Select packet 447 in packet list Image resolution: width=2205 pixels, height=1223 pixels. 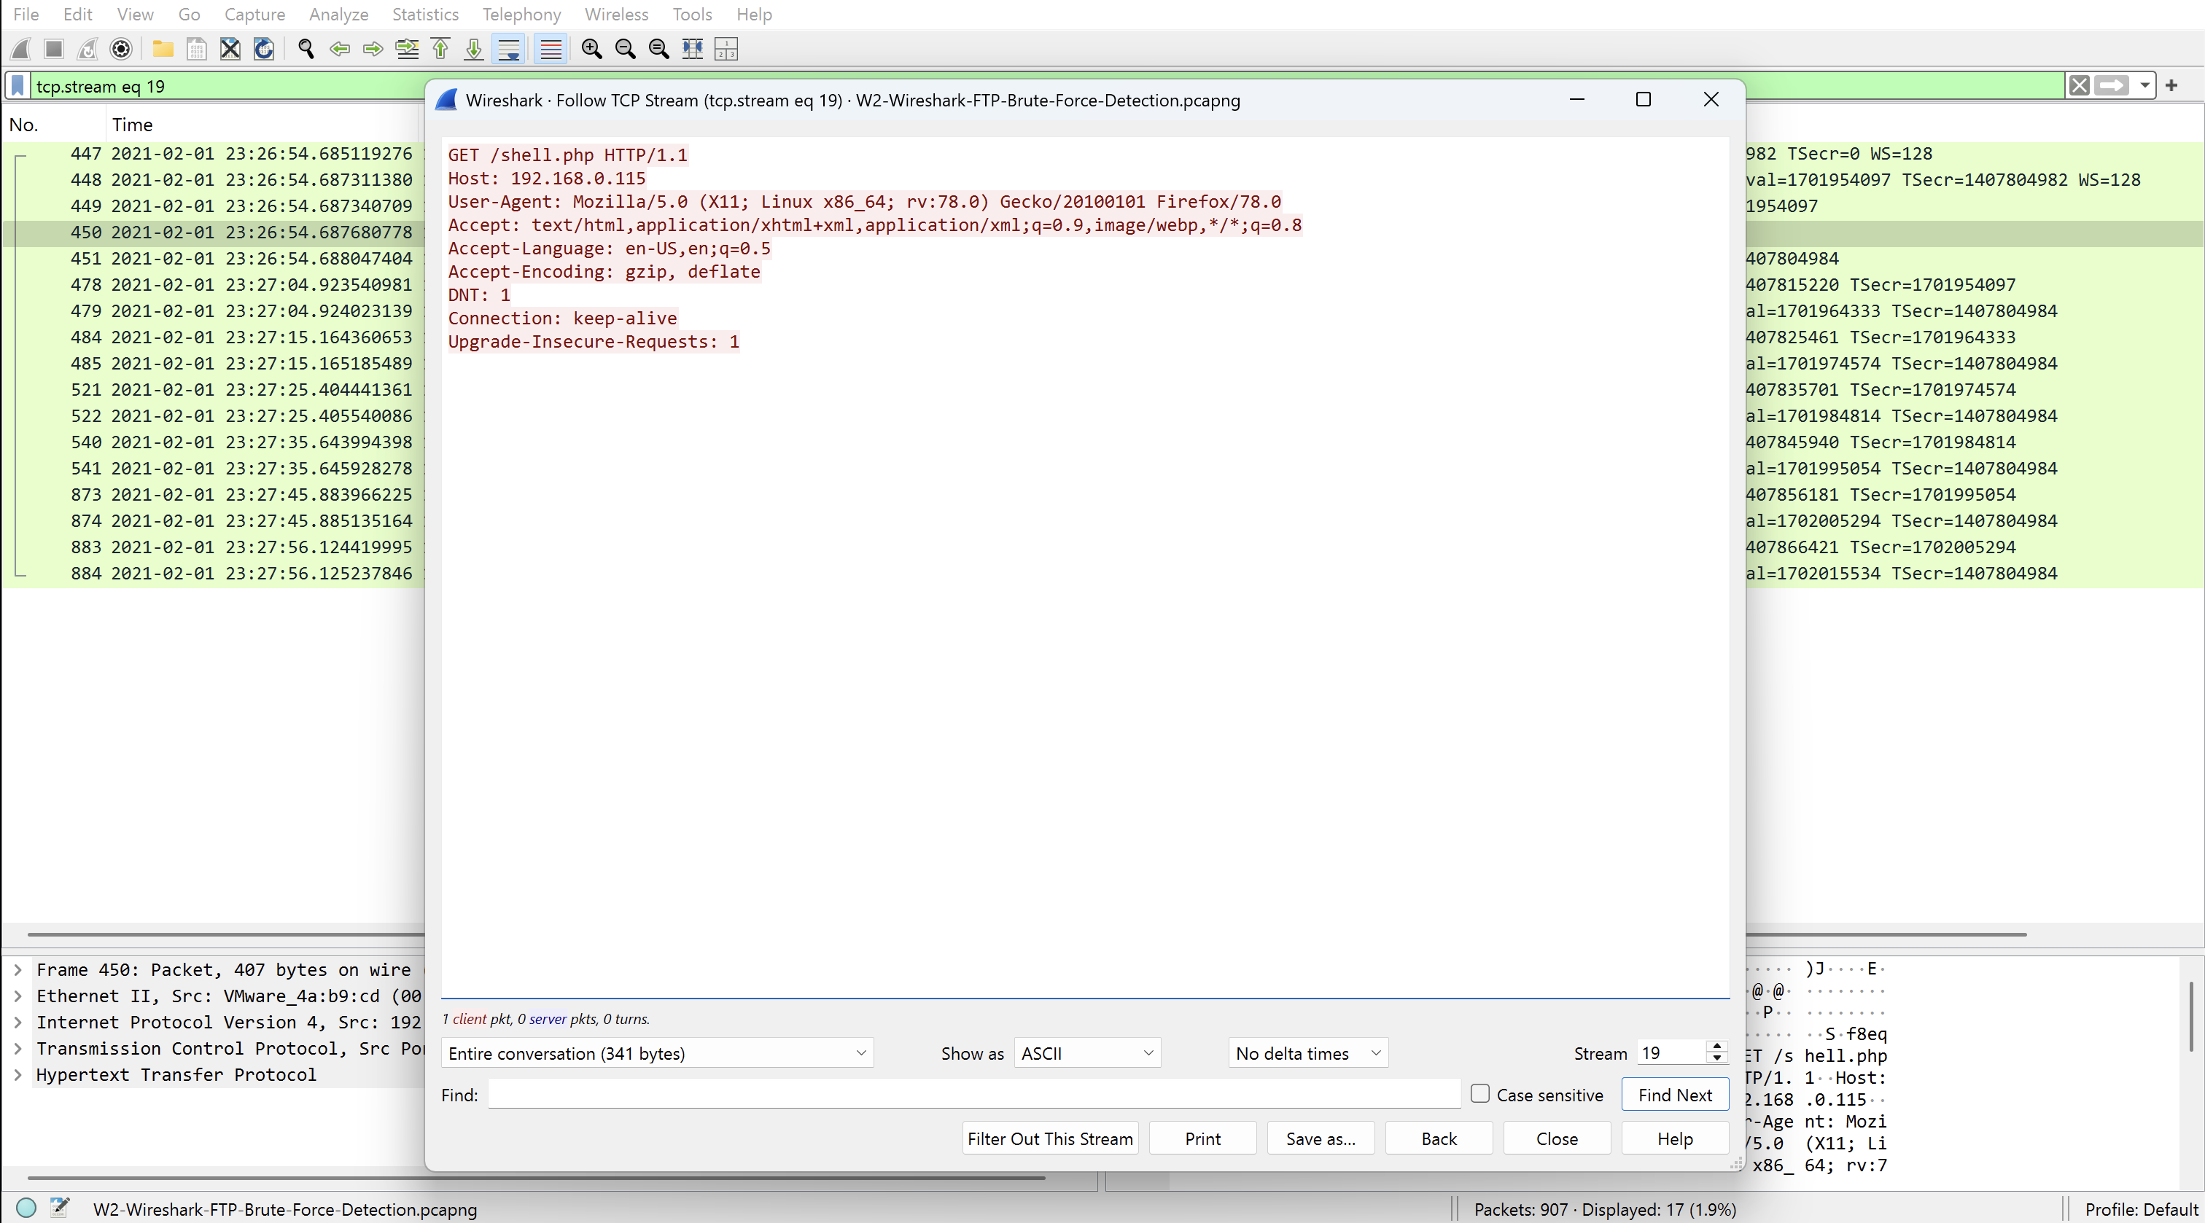click(x=214, y=154)
